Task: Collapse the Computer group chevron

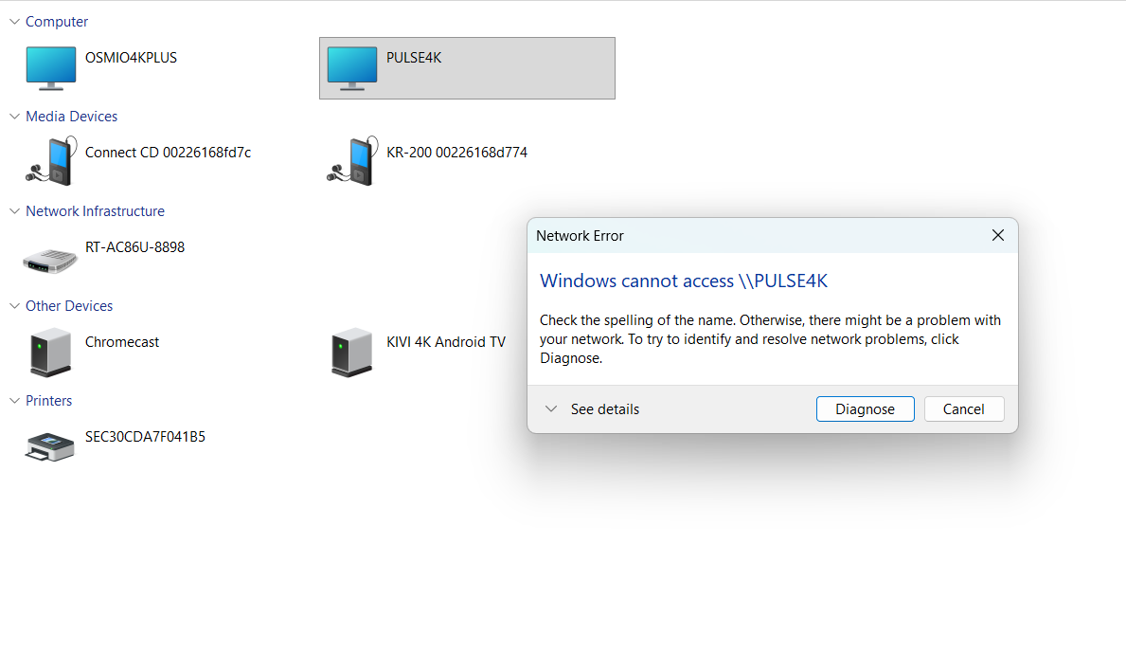Action: pos(13,22)
